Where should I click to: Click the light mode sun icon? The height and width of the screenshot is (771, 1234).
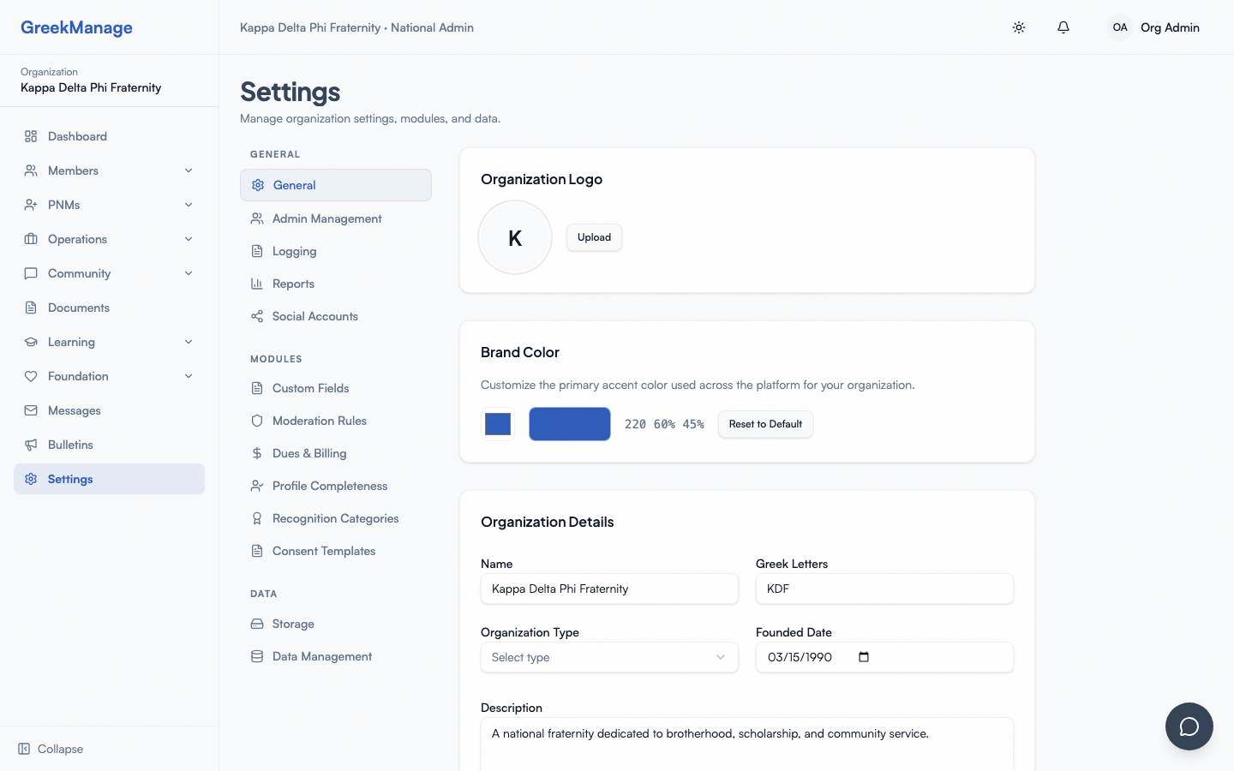coord(1019,27)
